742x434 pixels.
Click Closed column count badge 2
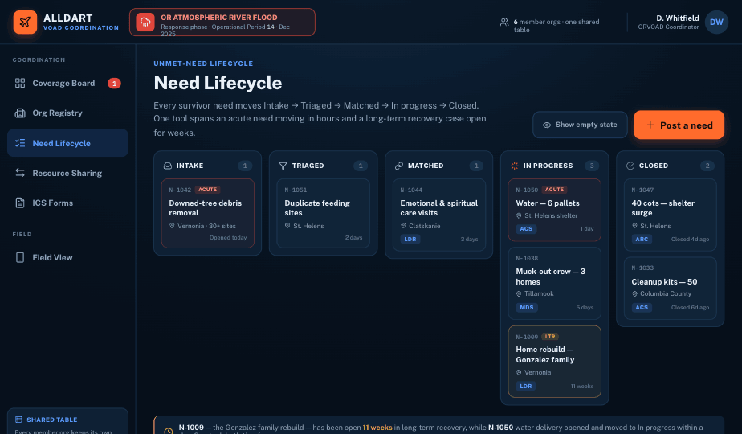[707, 166]
